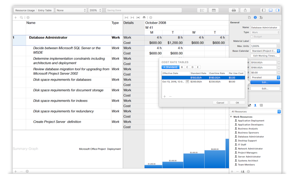Click the resource group icon below list

pyautogui.click(x=243, y=171)
